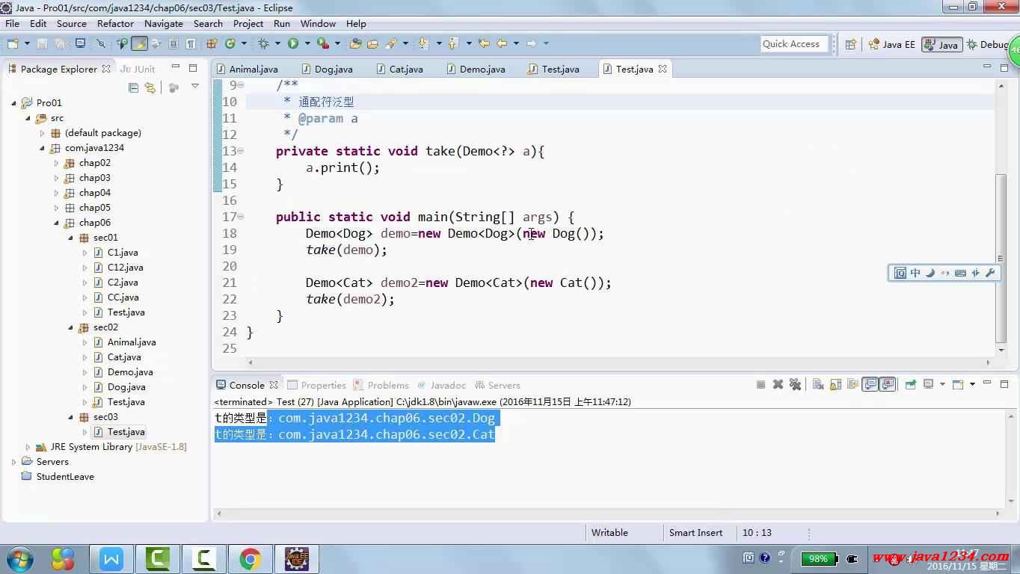Toggle Show Whitespace Characters toolbar button
The width and height of the screenshot is (1020, 574).
tap(191, 44)
